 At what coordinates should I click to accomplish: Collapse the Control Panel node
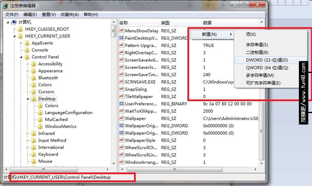point(21,57)
